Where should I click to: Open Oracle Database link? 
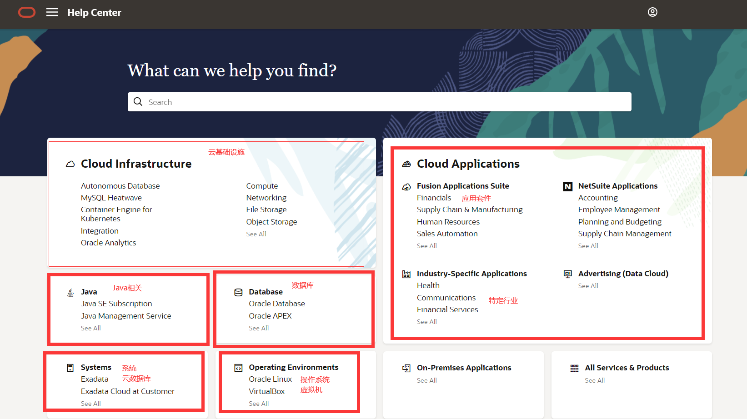277,304
